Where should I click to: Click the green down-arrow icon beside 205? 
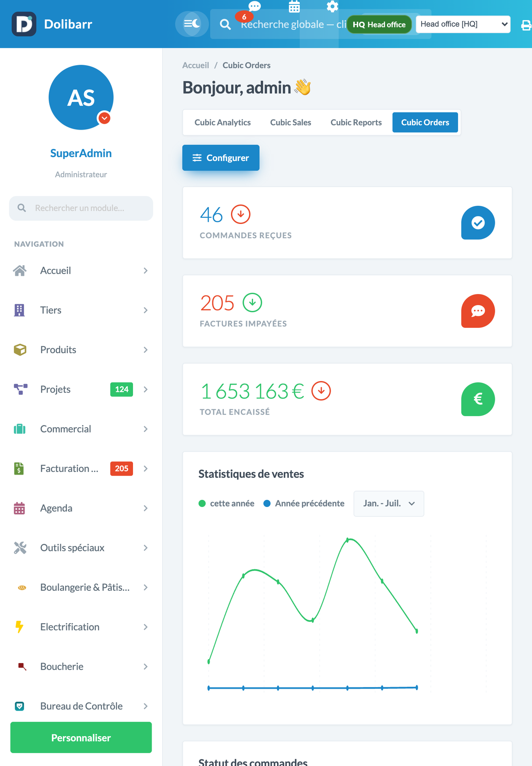(x=252, y=302)
